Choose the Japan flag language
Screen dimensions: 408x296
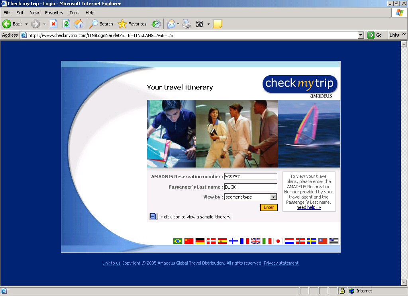click(278, 241)
